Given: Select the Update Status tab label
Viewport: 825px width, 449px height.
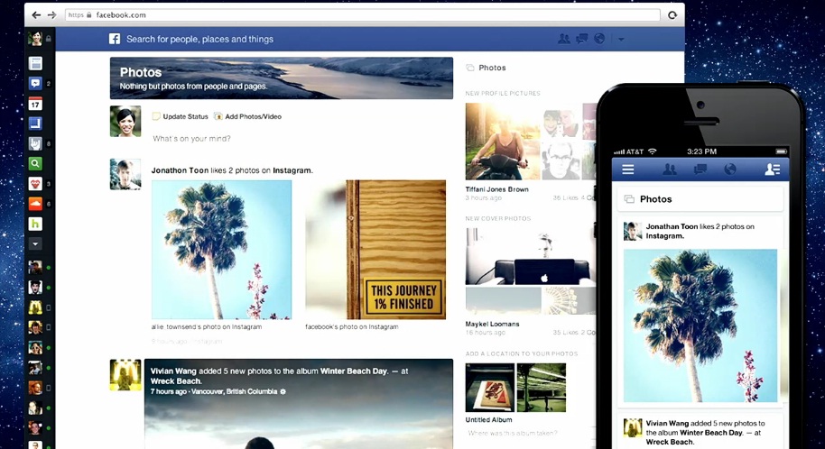Looking at the screenshot, I should pos(185,116).
